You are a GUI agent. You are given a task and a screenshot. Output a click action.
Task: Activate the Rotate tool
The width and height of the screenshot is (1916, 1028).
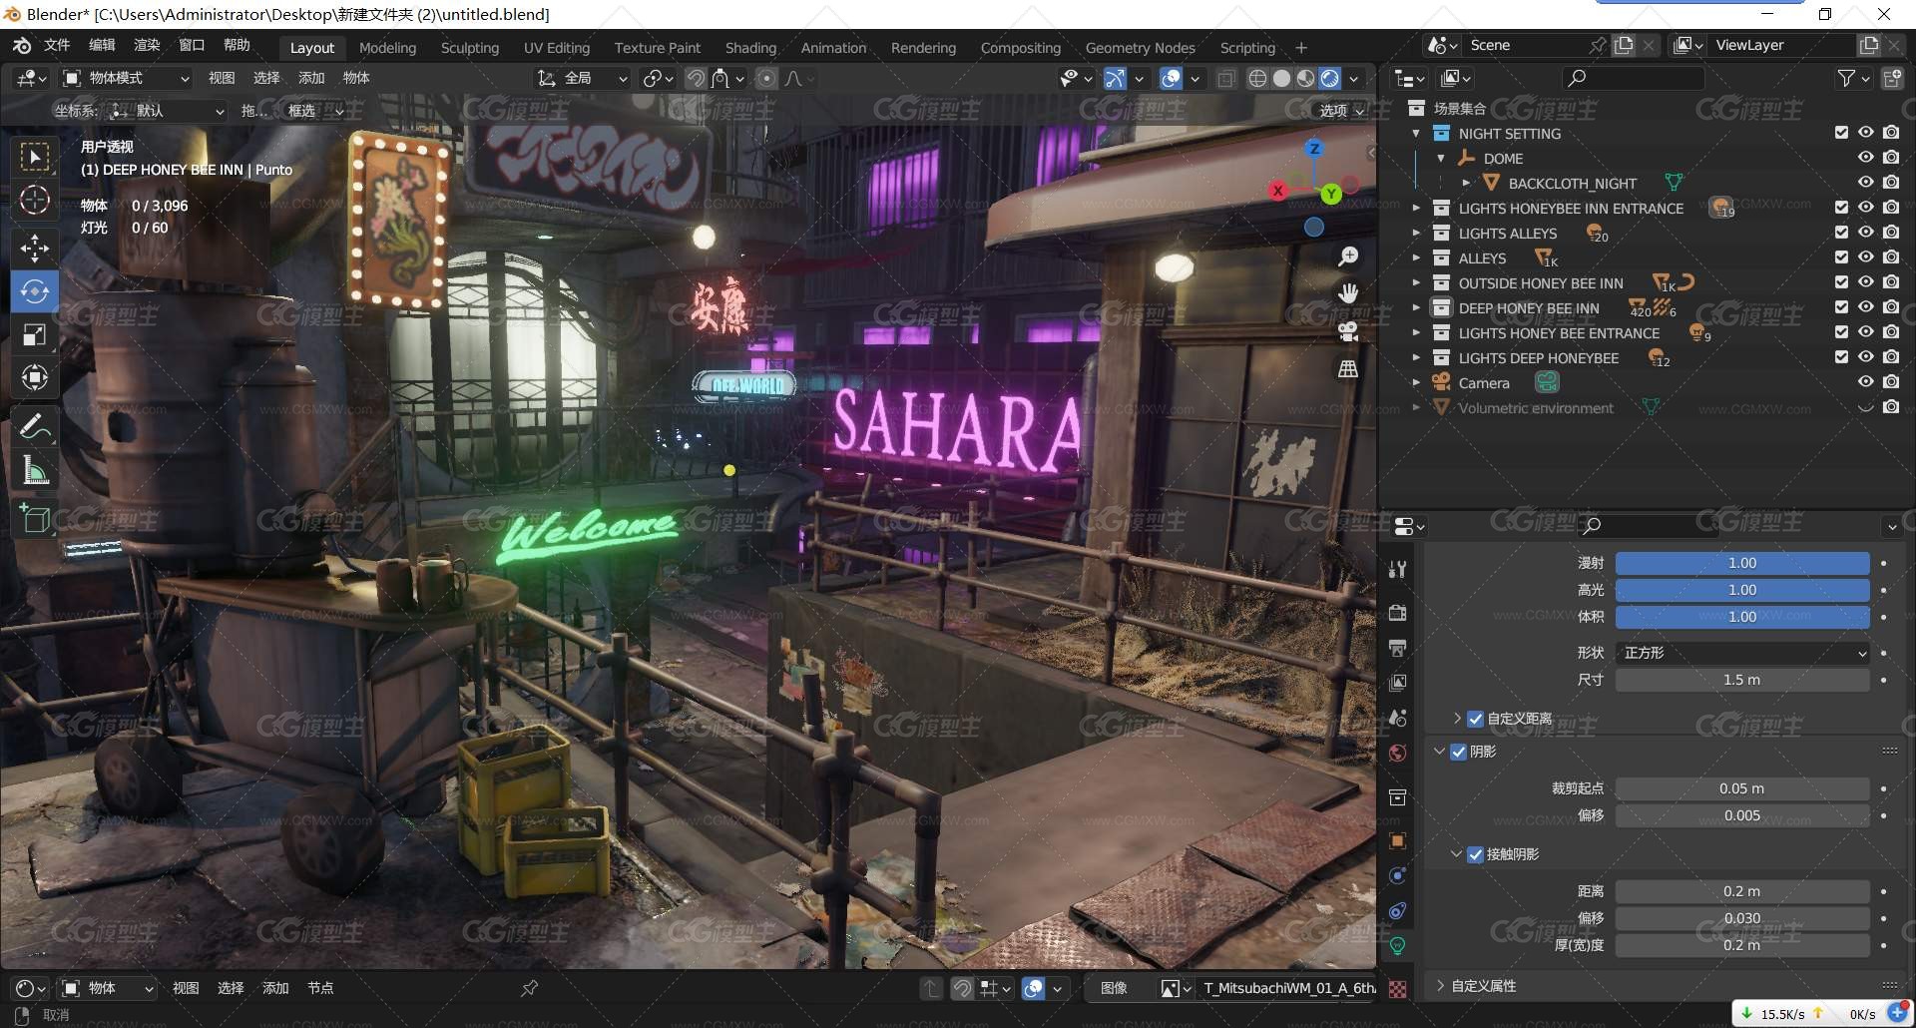[x=35, y=291]
